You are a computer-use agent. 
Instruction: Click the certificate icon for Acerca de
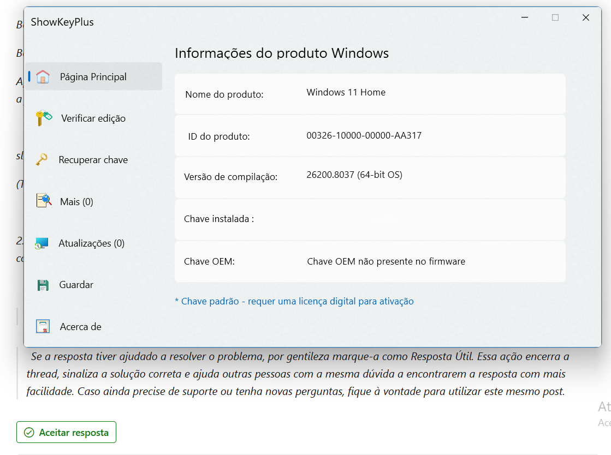point(43,327)
